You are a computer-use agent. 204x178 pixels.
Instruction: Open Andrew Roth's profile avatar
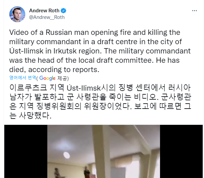tap(17, 14)
